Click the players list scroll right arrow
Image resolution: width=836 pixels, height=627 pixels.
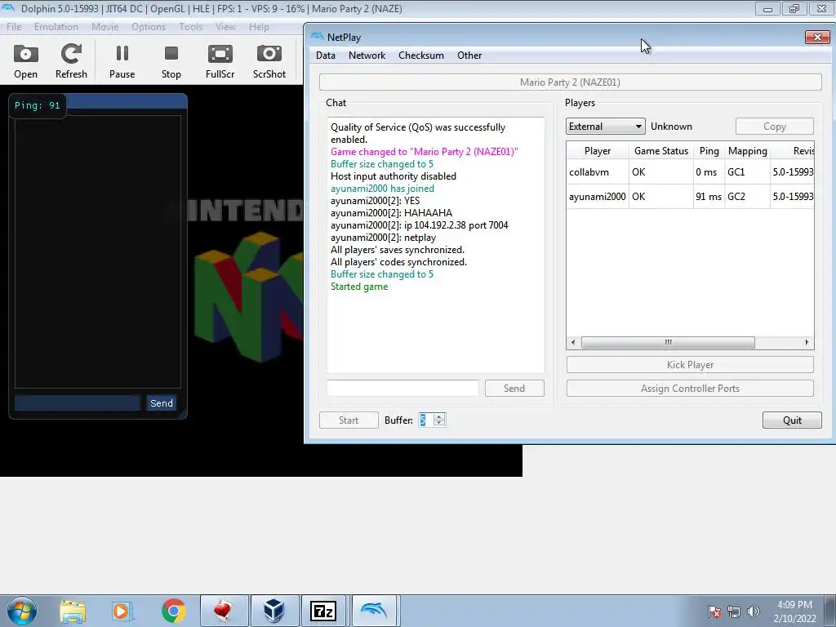point(807,342)
